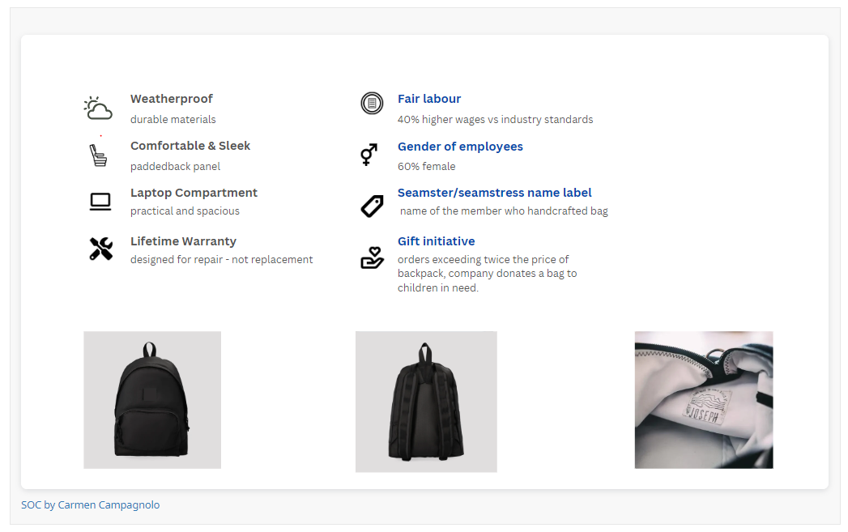This screenshot has width=848, height=532.
Task: Click the Lifetime Warranty heading
Action: [x=183, y=241]
